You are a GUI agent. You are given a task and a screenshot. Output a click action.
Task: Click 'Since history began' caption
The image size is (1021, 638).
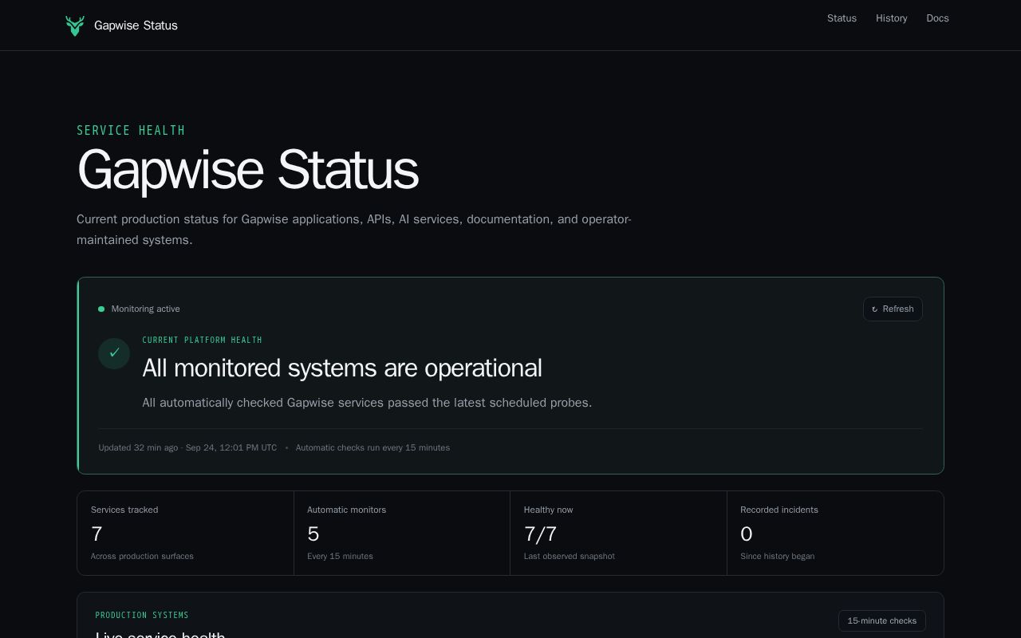click(x=777, y=556)
